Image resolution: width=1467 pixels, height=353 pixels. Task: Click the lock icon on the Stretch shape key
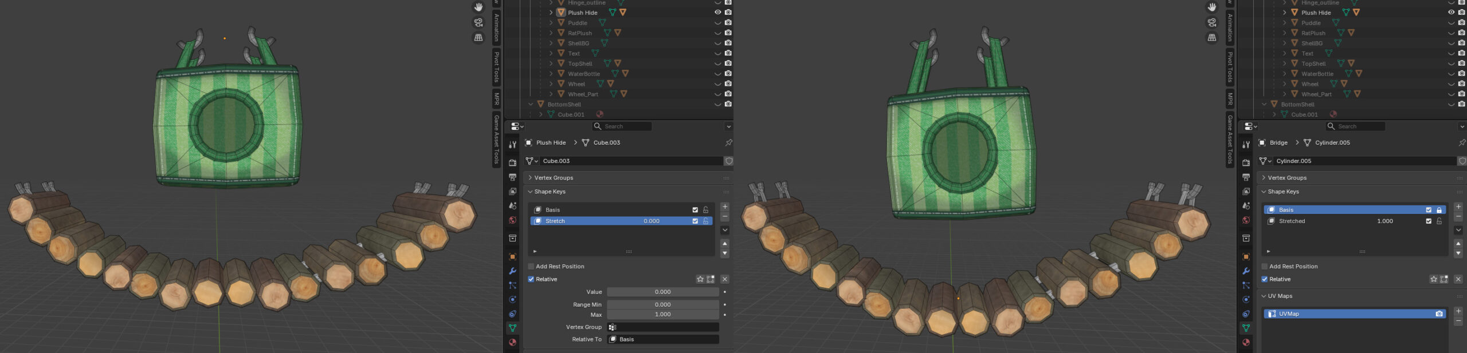pyautogui.click(x=705, y=221)
